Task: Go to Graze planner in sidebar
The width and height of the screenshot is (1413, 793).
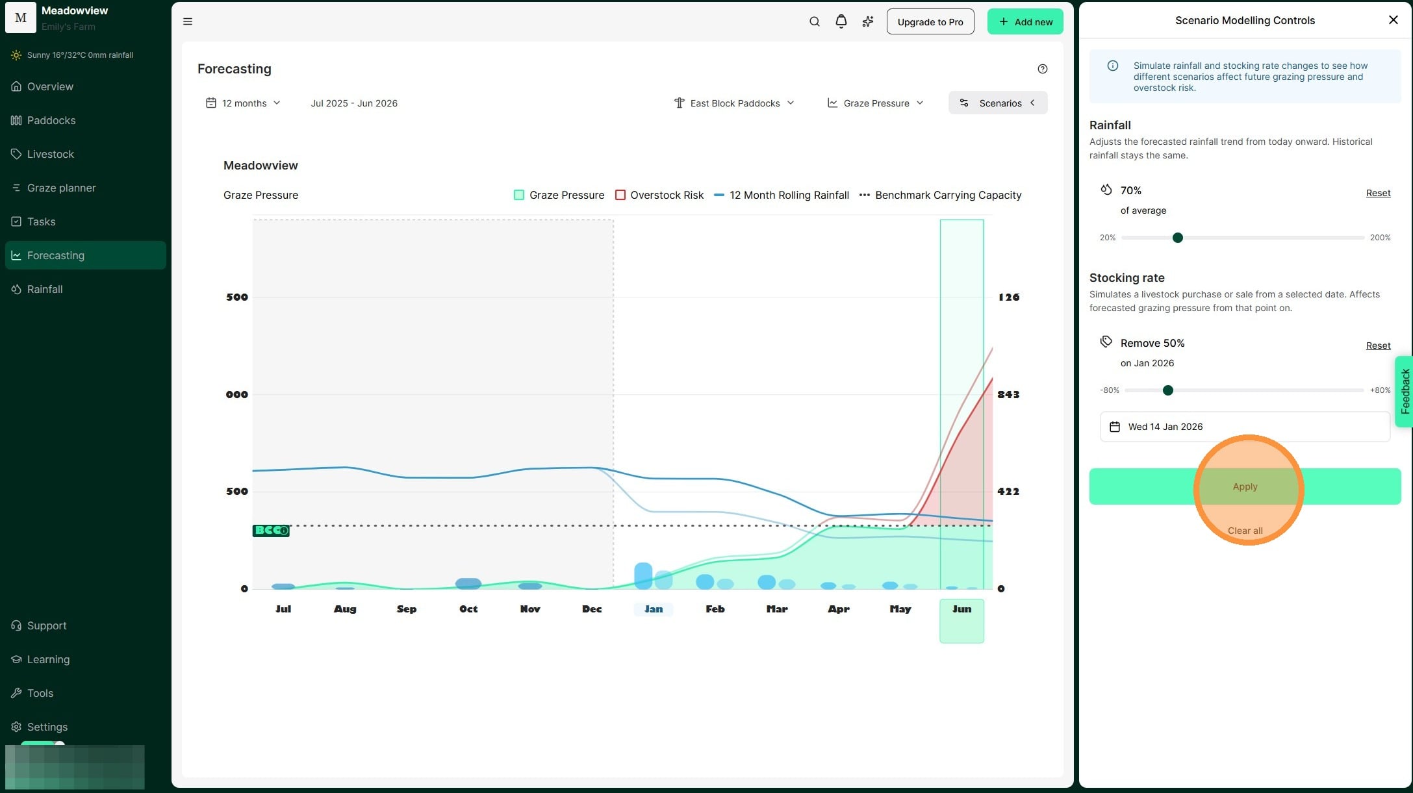Action: tap(62, 188)
